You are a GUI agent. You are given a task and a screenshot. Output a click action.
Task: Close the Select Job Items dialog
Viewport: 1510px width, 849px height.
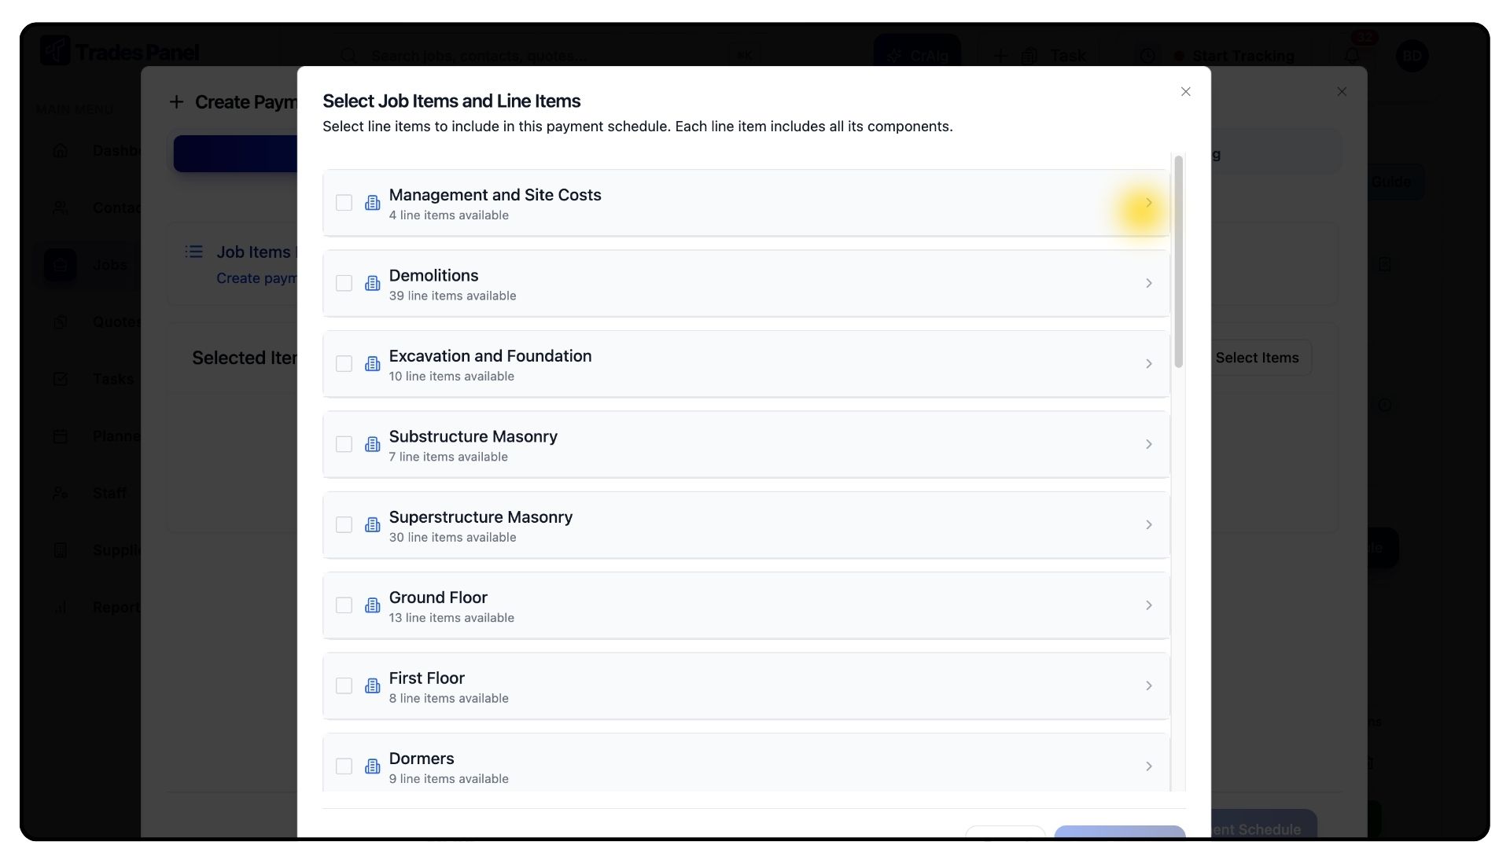[x=1185, y=92]
